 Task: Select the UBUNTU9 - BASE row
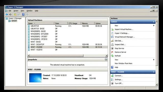click(67, 29)
